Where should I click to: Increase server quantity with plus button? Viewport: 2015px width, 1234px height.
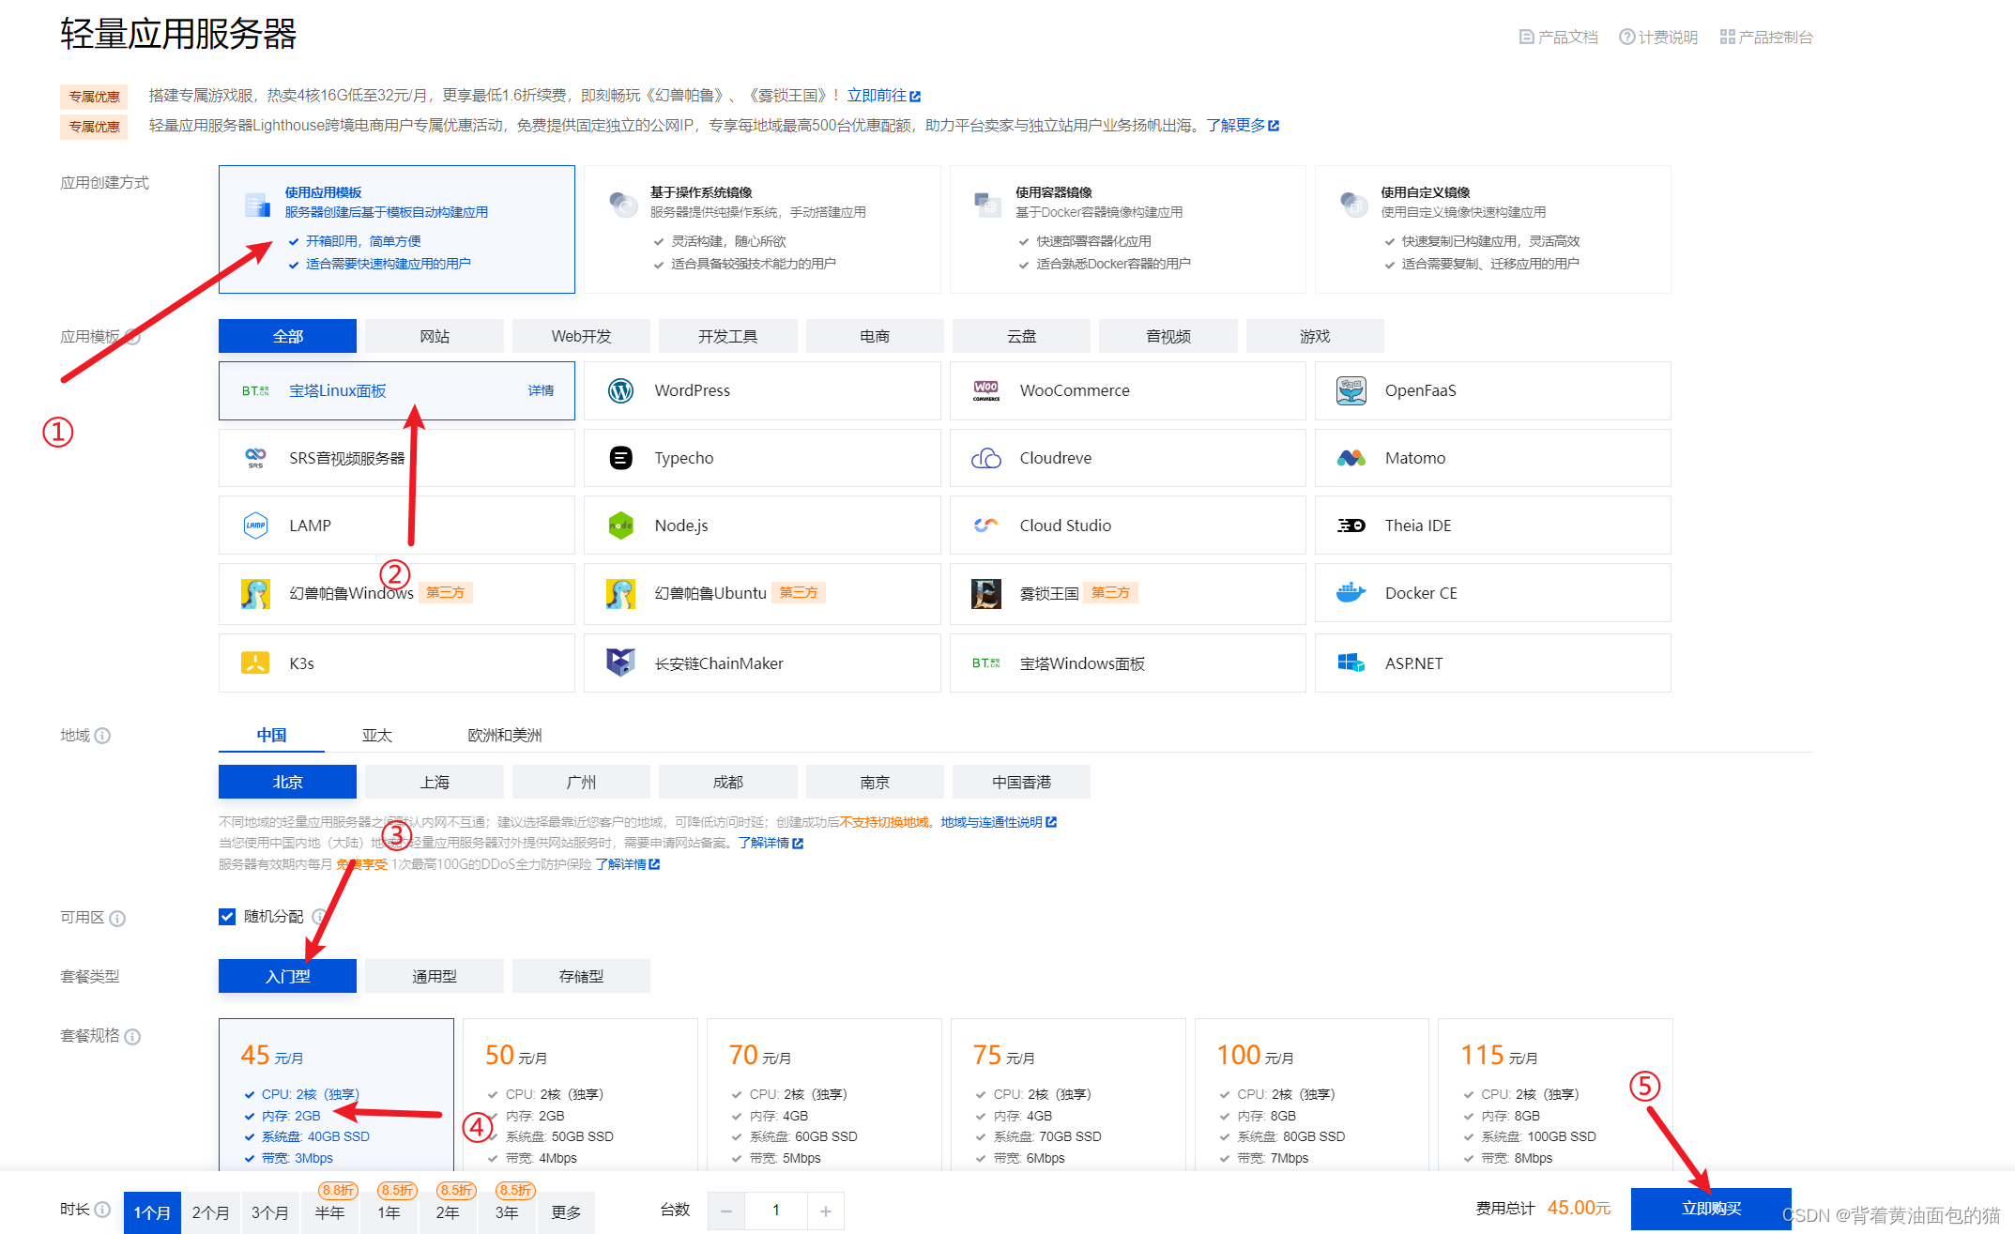click(825, 1211)
